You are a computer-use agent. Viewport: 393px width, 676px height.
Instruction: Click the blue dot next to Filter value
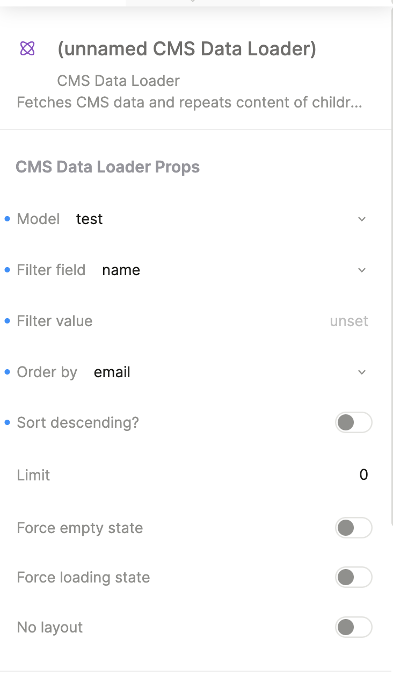[8, 321]
